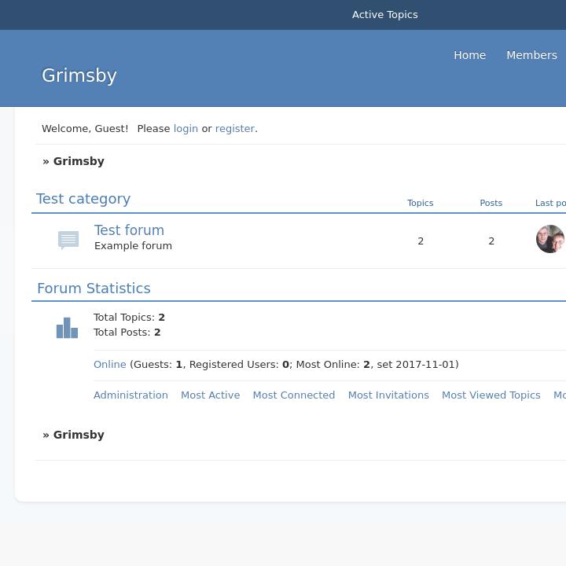Select the bottom Grimsby breadcrumb
This screenshot has width=566, height=566.
click(79, 435)
